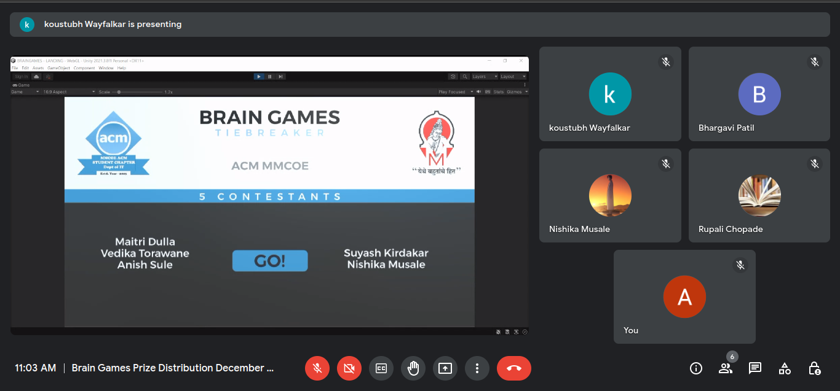Select Bhargavi Patil's participant tile
Image resolution: width=840 pixels, height=391 pixels.
point(759,94)
